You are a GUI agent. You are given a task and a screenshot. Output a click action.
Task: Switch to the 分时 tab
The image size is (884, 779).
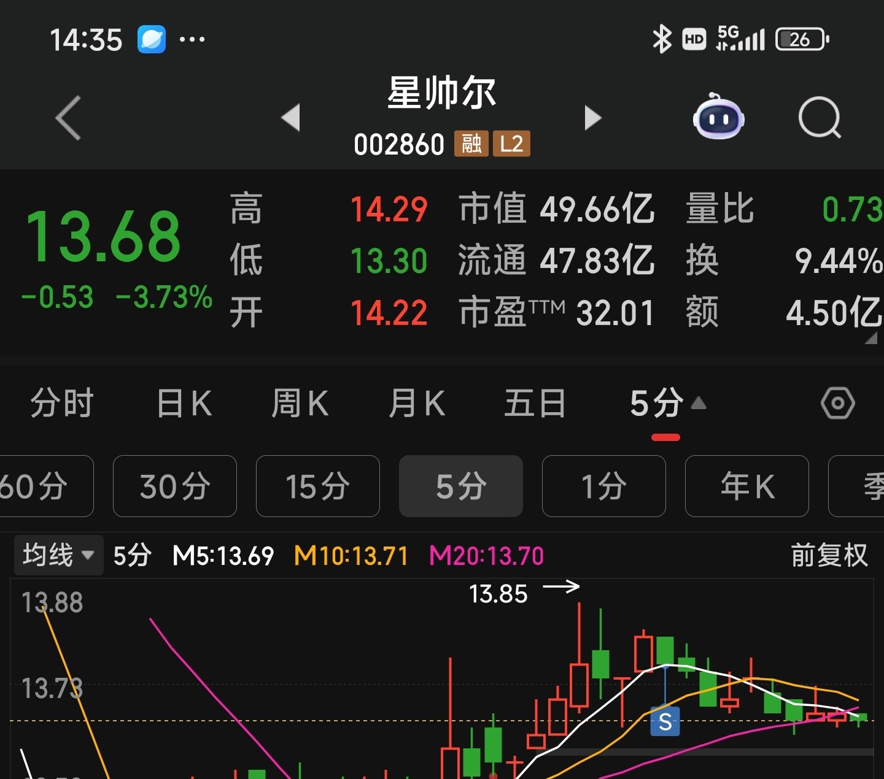tap(62, 403)
